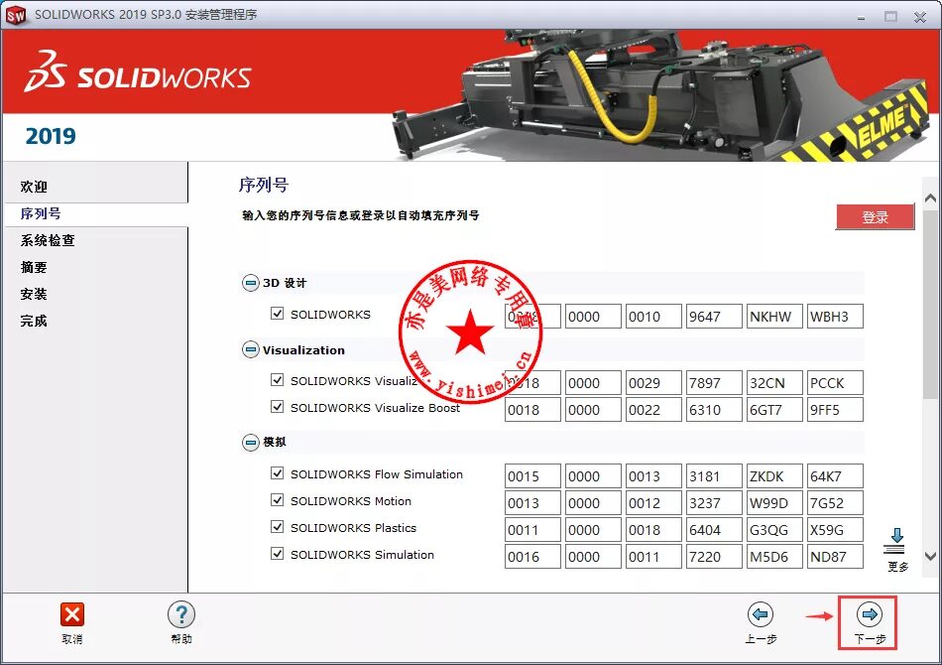Viewport: 942px width, 665px height.
Task: Select 欢迎 in the sidebar
Action: (x=34, y=187)
